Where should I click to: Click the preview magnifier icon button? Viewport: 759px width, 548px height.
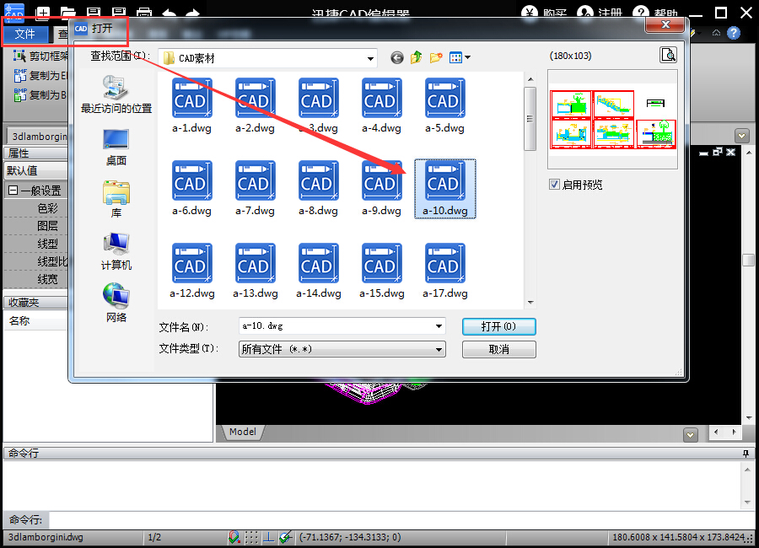pos(668,55)
